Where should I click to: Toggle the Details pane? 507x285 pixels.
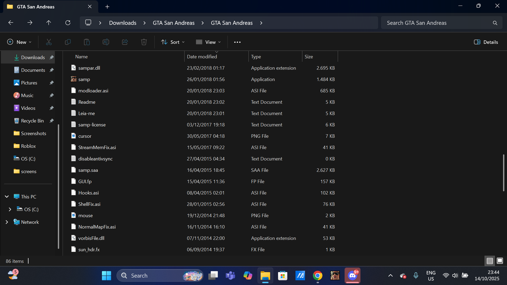click(486, 42)
